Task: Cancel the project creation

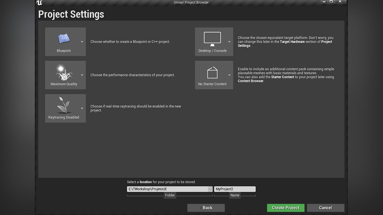Action: click(x=325, y=208)
